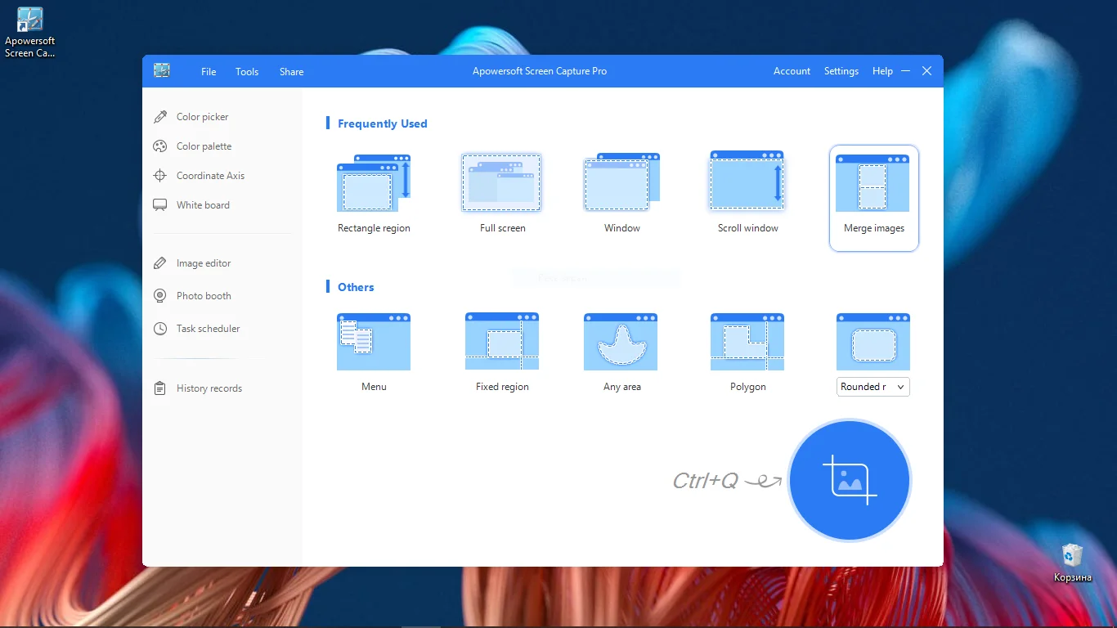Start capture with the big blue button
The image size is (1117, 628).
coord(850,481)
